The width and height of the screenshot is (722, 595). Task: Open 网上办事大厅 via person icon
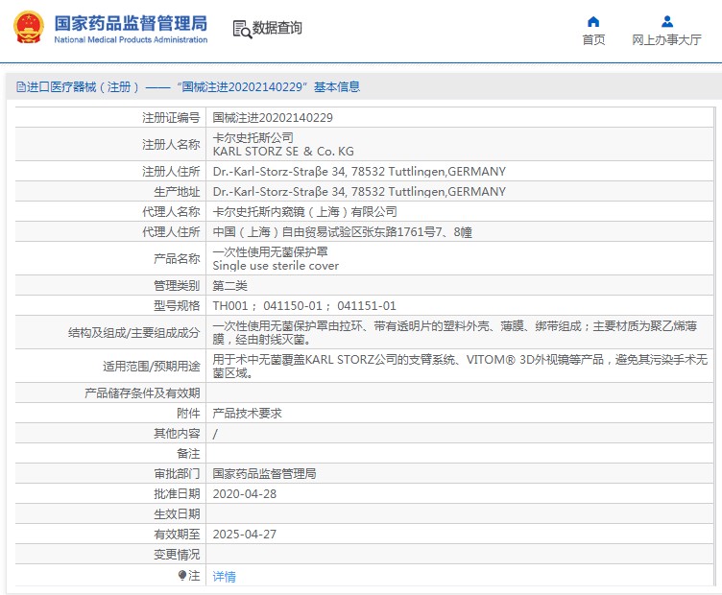click(666, 22)
